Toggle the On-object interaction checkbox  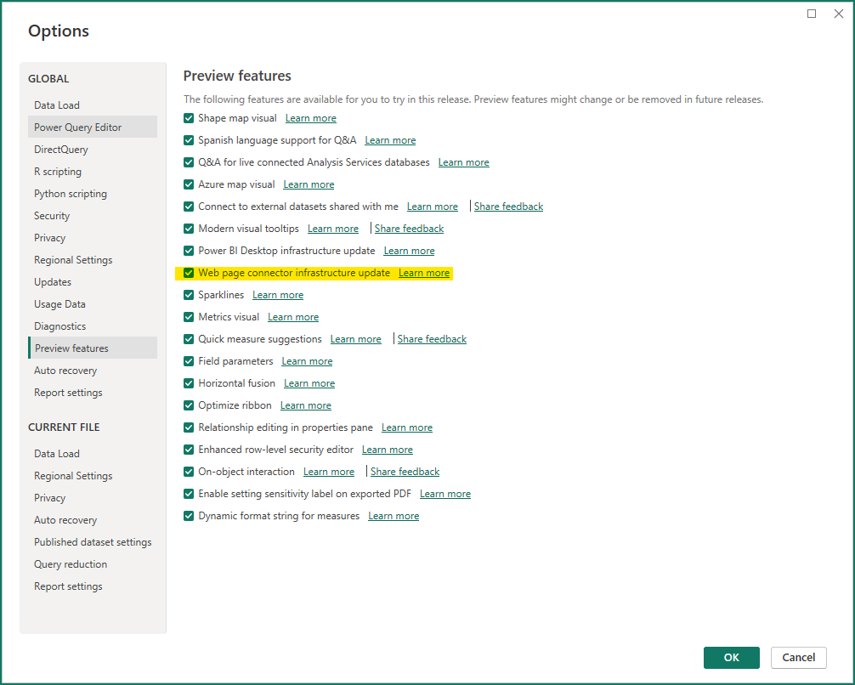pyautogui.click(x=189, y=472)
